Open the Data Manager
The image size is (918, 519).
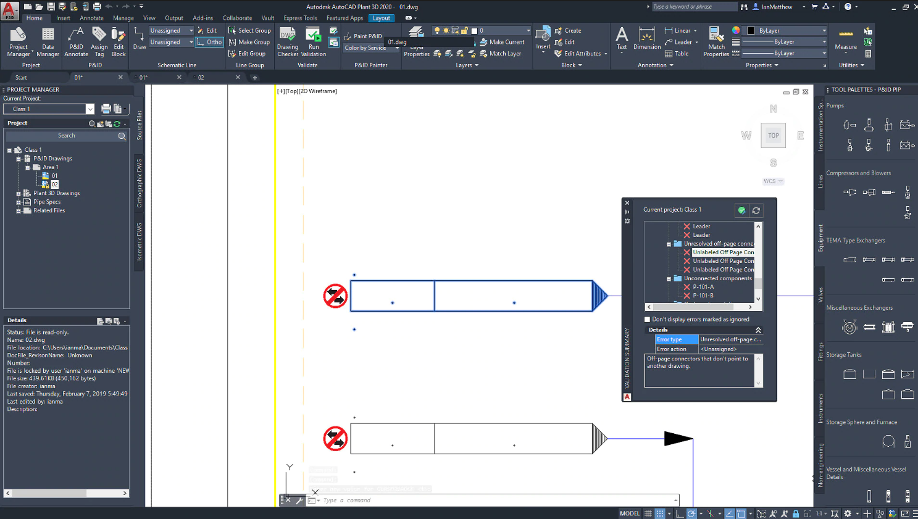[48, 41]
